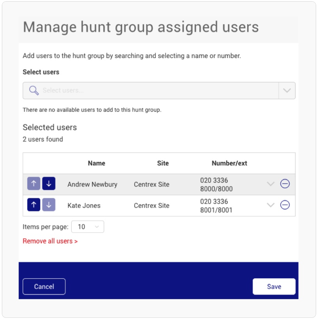Screen dimensions: 318x320
Task: Open the Select users dropdown arrow
Action: point(287,91)
